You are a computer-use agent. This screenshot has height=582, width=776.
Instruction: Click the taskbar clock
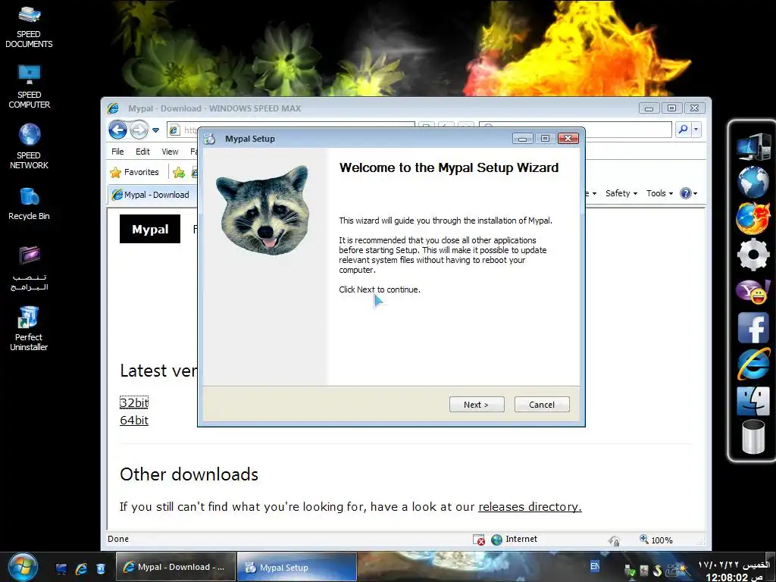[734, 571]
